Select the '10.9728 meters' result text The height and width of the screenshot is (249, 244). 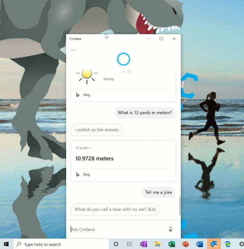[x=94, y=158]
